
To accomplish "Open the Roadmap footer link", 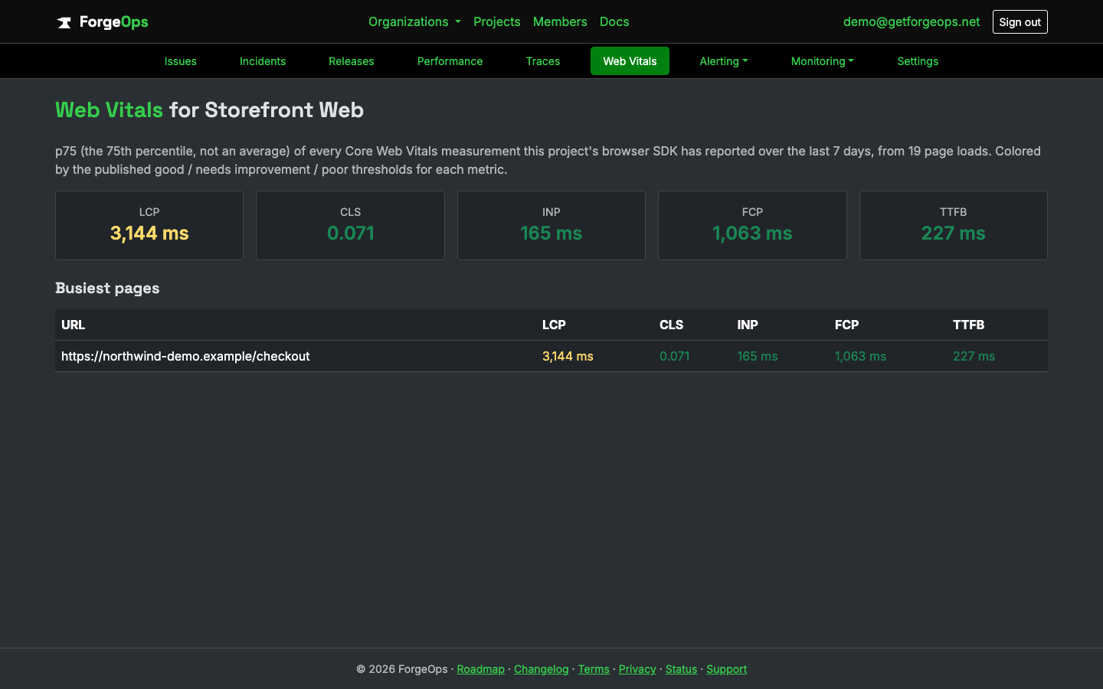I will point(480,669).
